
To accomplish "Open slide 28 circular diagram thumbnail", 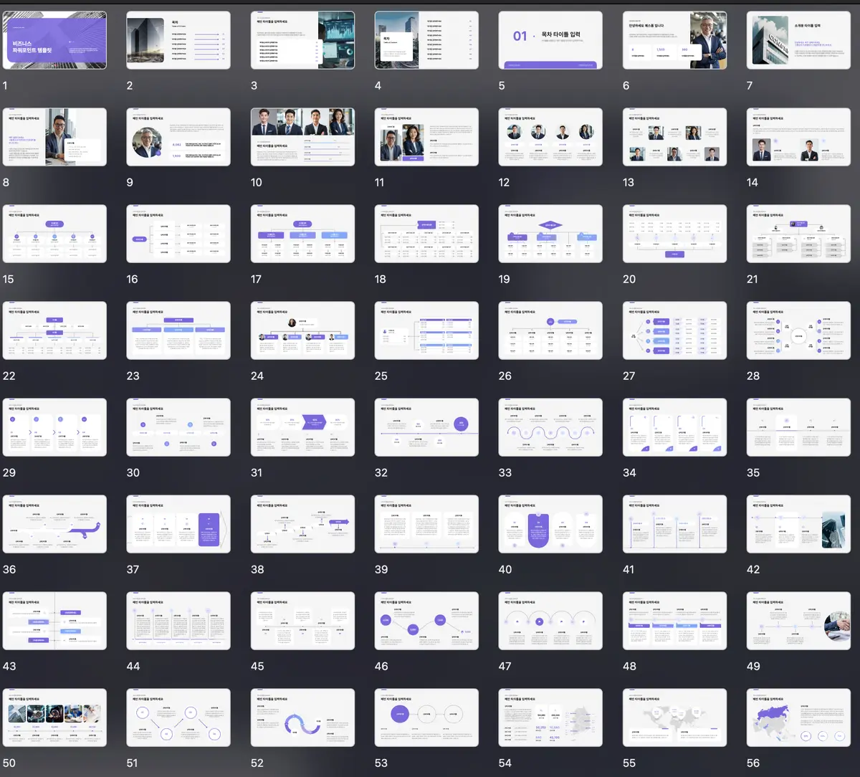I will pyautogui.click(x=798, y=330).
